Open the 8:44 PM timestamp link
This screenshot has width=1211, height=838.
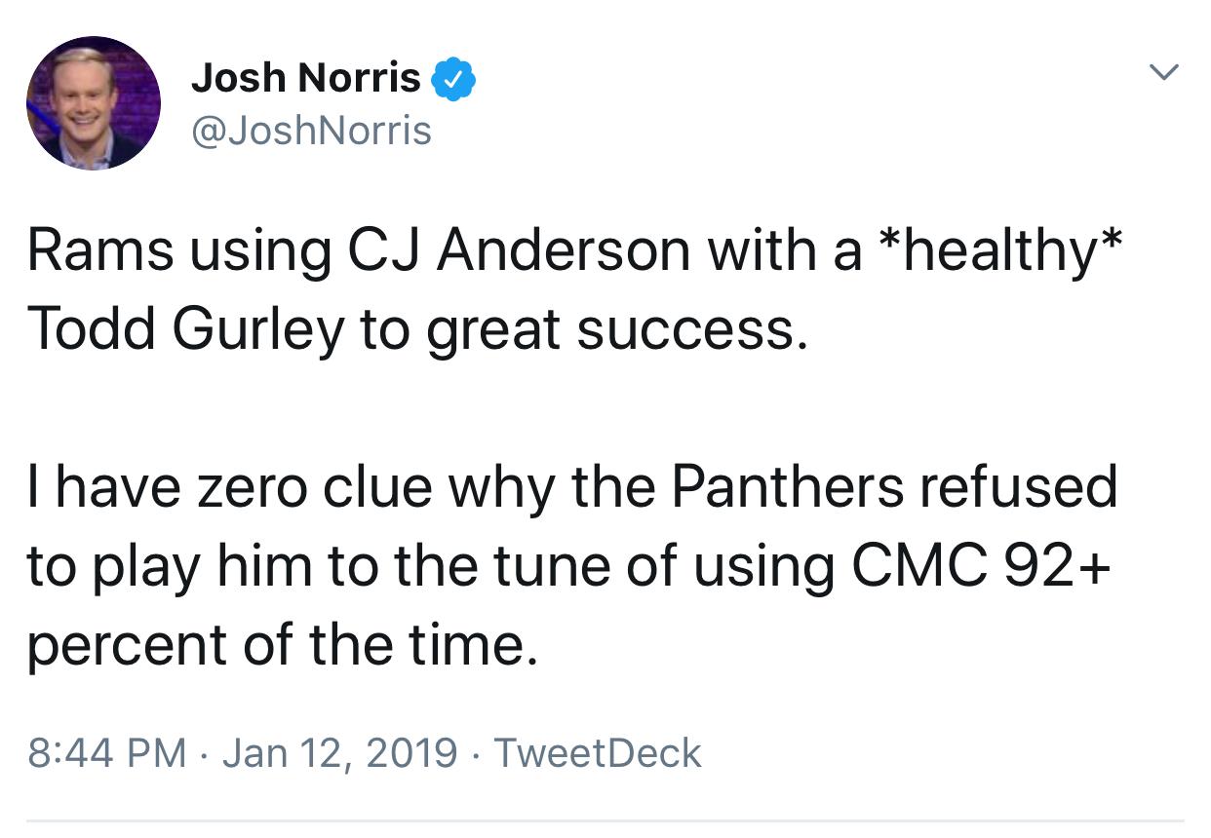(x=106, y=753)
